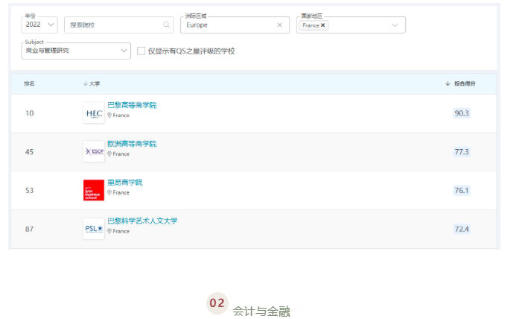Click the location pin icon under 里昂商学院
The height and width of the screenshot is (319, 525).
point(109,192)
